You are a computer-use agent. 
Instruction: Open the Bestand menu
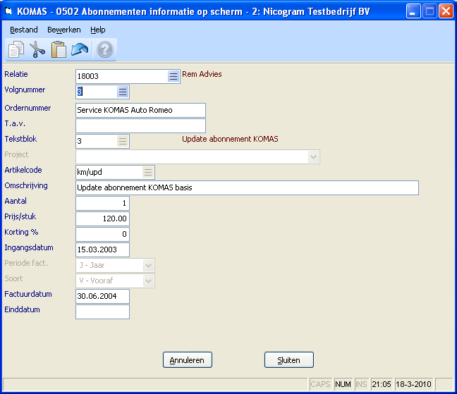click(23, 30)
